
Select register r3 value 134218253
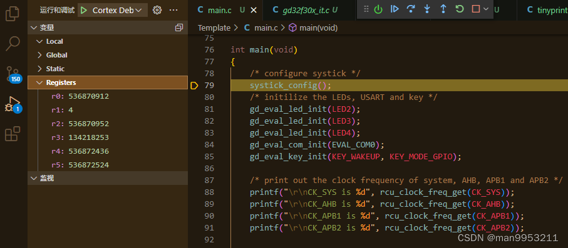click(x=88, y=137)
